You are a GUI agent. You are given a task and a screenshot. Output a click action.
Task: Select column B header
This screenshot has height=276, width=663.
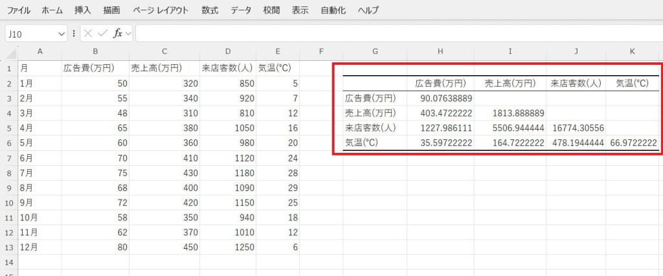(95, 52)
